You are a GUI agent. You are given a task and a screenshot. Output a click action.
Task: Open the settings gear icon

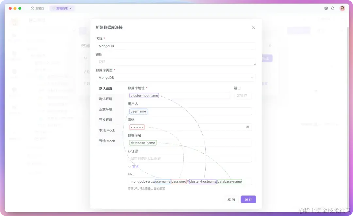326,8
